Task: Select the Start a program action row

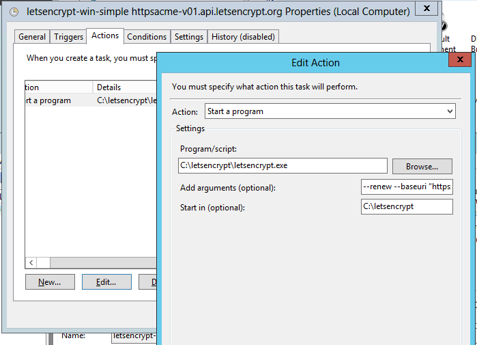Action: click(x=91, y=100)
